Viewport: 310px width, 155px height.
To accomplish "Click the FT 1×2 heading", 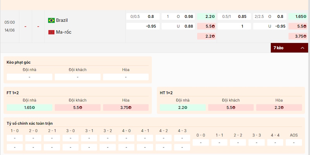I will pyautogui.click(x=13, y=93).
